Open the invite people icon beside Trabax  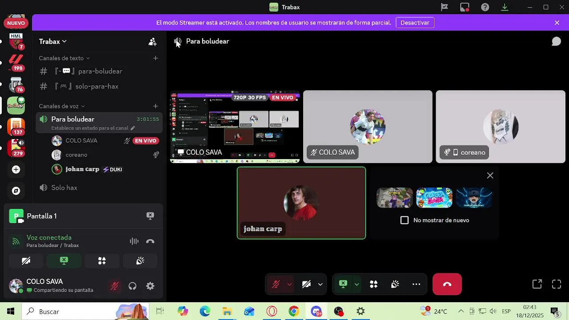(x=152, y=42)
